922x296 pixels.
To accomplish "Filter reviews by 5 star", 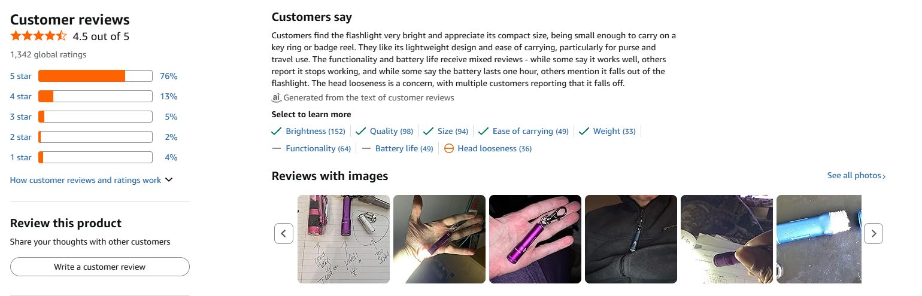I will [x=21, y=76].
